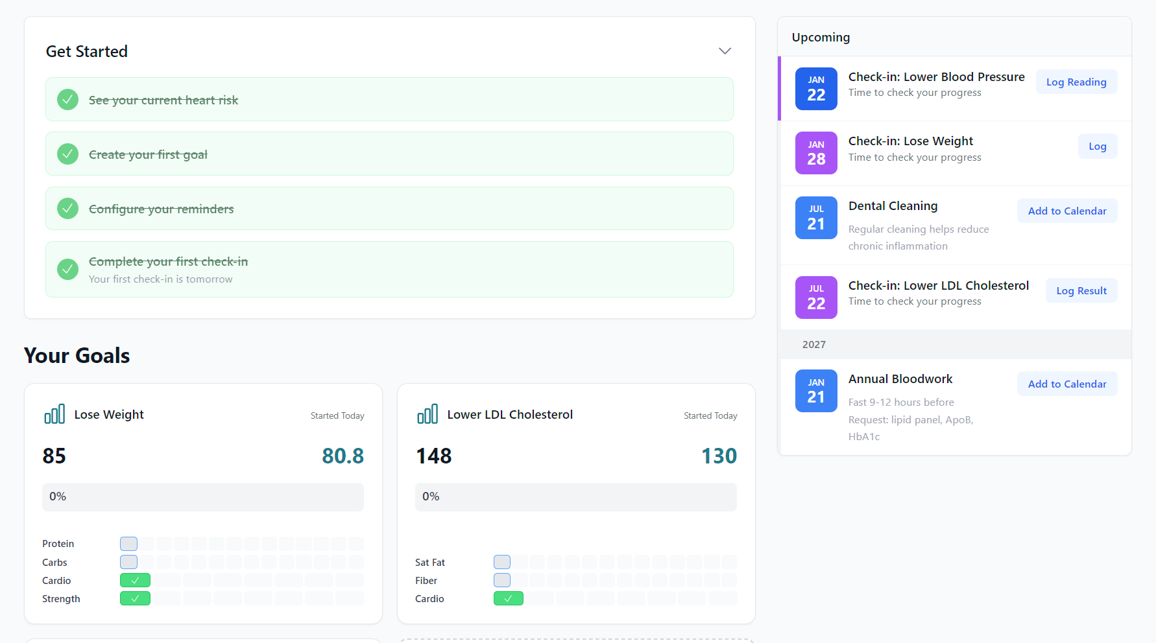Click Log Result for LDL Cholesterol check-in
1156x643 pixels.
(1081, 291)
